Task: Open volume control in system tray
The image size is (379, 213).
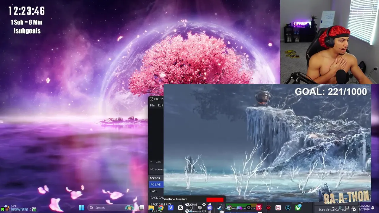Action: pyautogui.click(x=353, y=208)
